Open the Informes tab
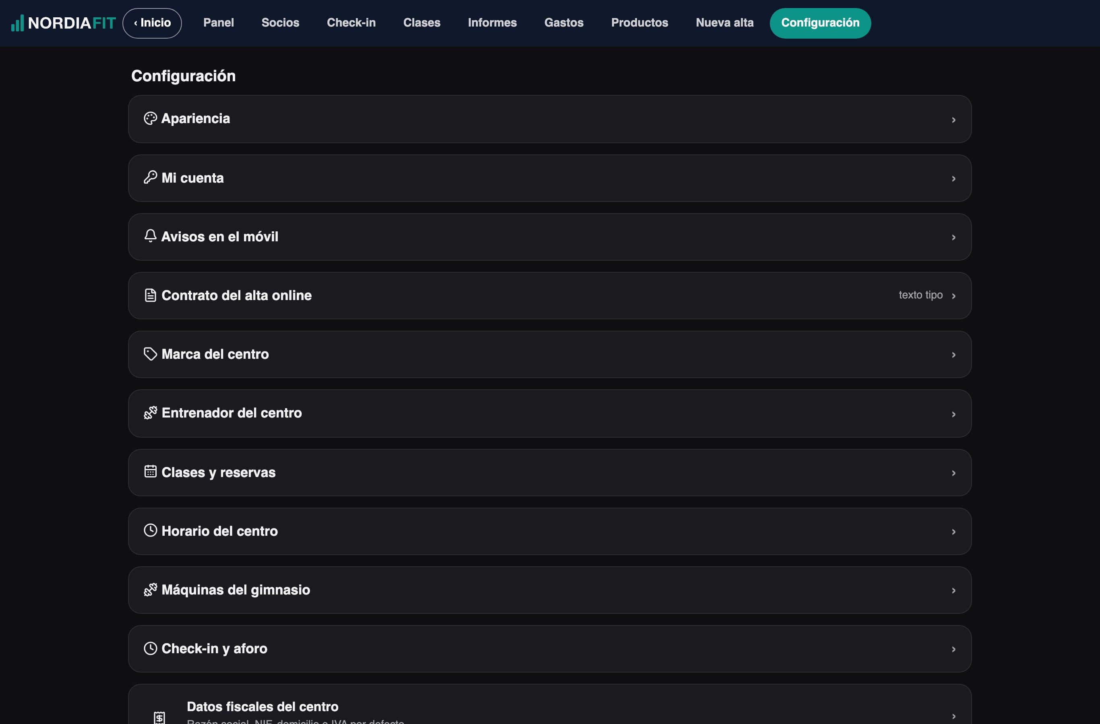Screen dimensions: 1100x724 click(492, 23)
